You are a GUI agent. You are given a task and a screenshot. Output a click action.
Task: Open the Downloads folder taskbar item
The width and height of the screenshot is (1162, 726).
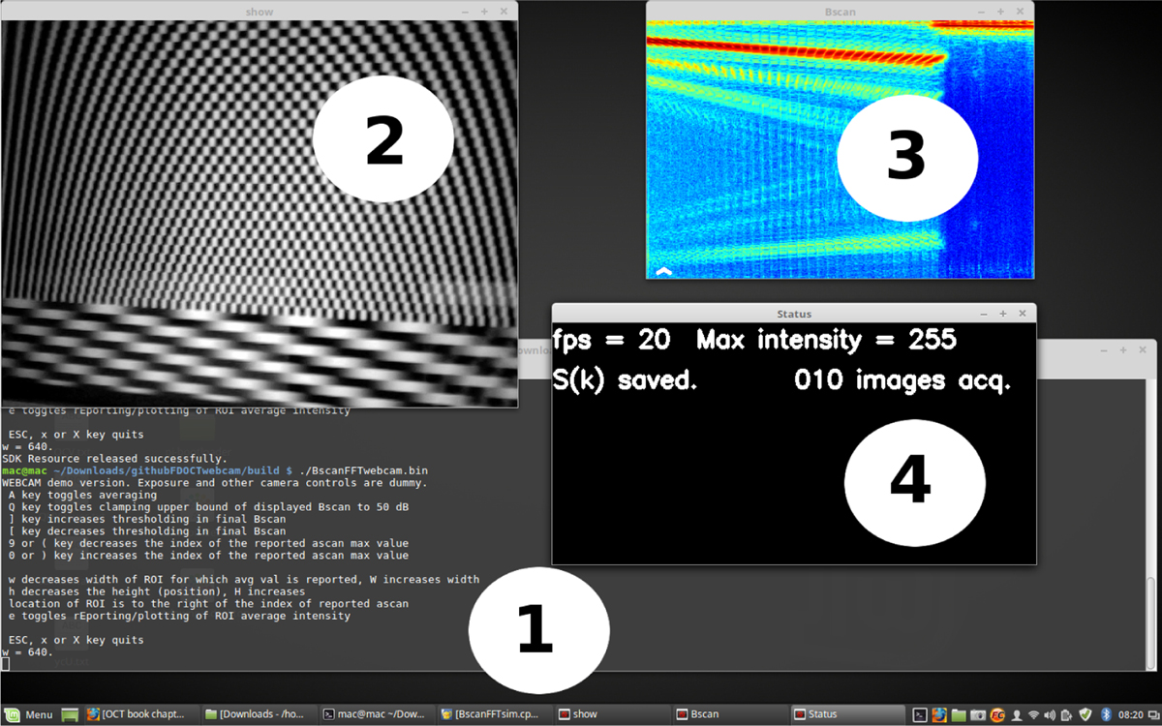[258, 714]
